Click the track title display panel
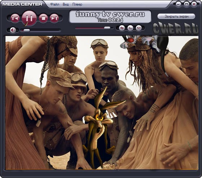Screen dimensions: 202x178 (x=110, y=17)
